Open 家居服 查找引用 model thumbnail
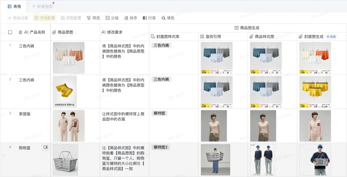The image size is (347, 177). [214, 126]
